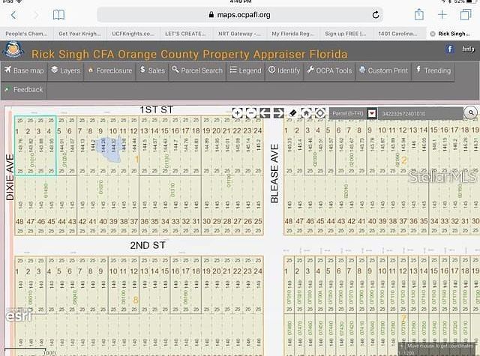
Task: Click the help link
Action: [468, 49]
